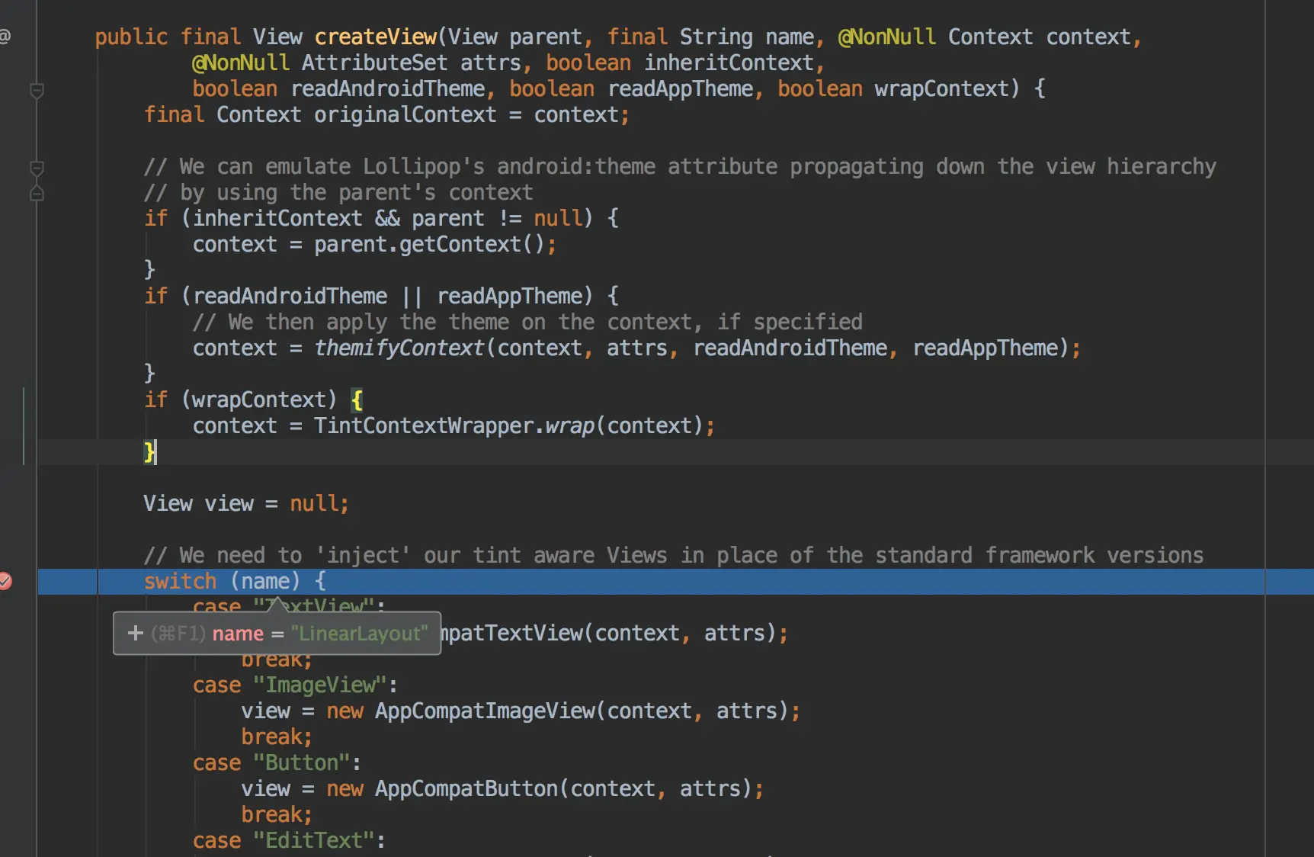This screenshot has height=857, width=1314.
Task: Click the 'View view = null;' declaration
Action: click(x=246, y=503)
